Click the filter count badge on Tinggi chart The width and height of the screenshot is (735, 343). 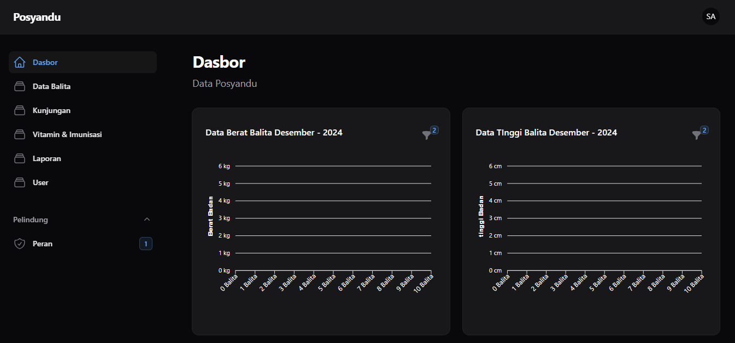coord(704,130)
